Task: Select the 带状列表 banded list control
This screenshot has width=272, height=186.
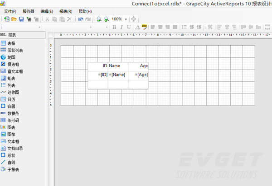Action: [x=12, y=50]
